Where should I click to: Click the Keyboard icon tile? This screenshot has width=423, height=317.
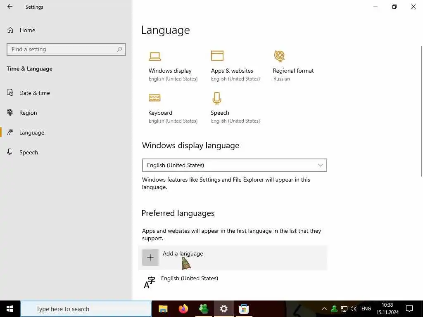pos(154,97)
